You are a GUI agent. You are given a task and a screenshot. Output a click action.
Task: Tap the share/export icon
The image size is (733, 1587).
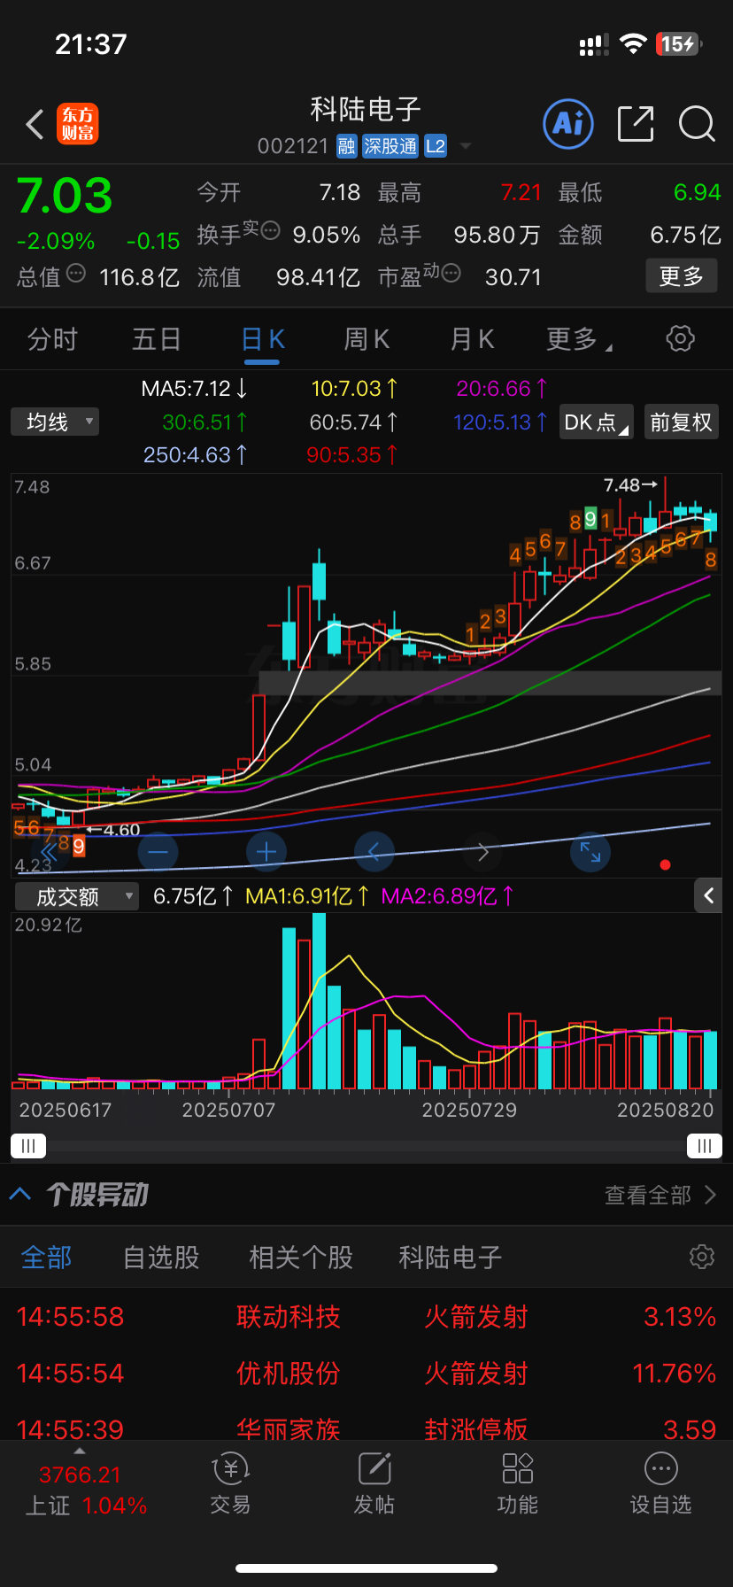pos(636,124)
